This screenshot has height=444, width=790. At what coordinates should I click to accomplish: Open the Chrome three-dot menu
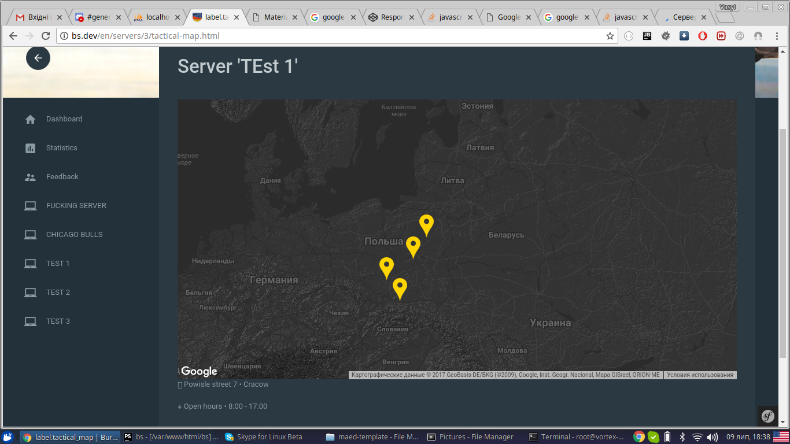tap(777, 36)
